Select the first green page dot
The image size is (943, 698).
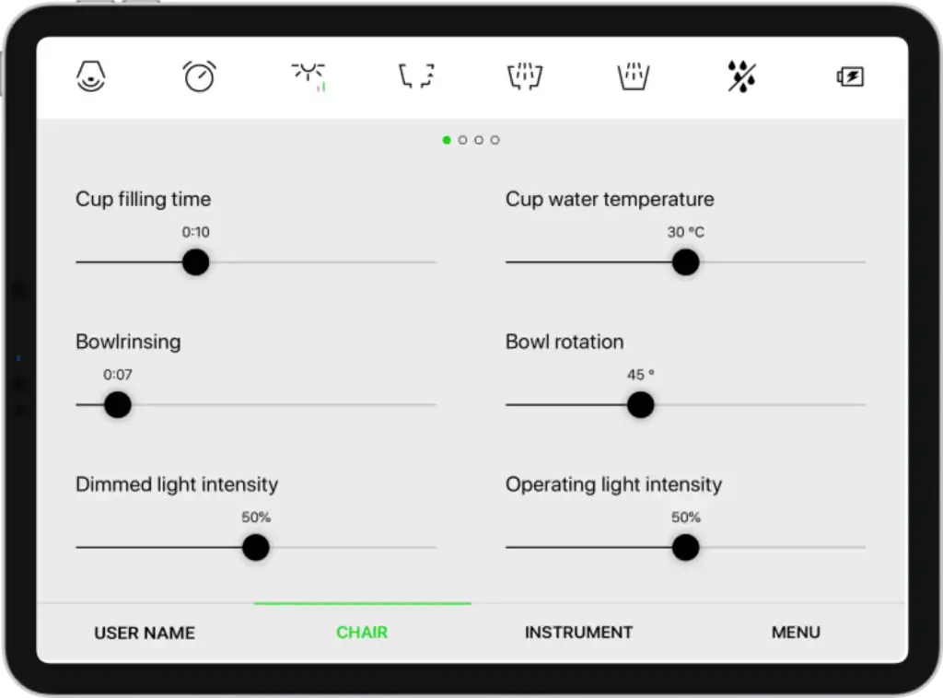447,140
